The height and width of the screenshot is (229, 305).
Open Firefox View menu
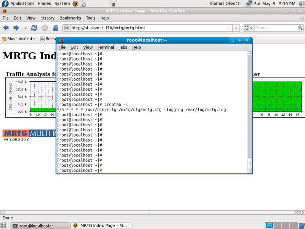[31, 18]
